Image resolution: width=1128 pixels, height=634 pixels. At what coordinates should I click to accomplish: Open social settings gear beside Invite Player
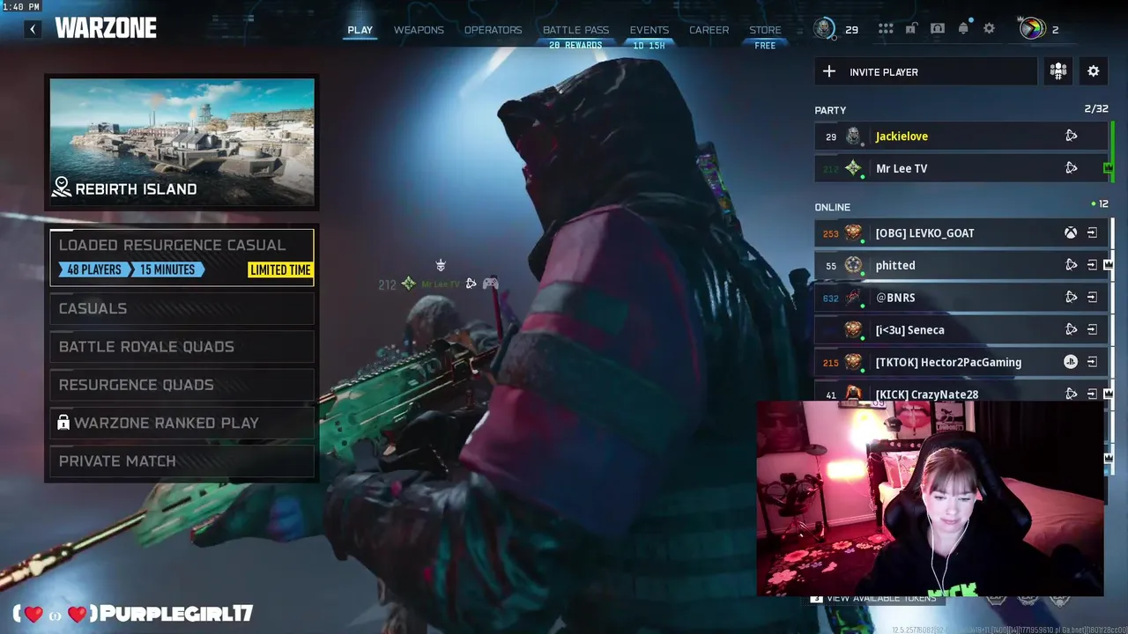tap(1094, 71)
